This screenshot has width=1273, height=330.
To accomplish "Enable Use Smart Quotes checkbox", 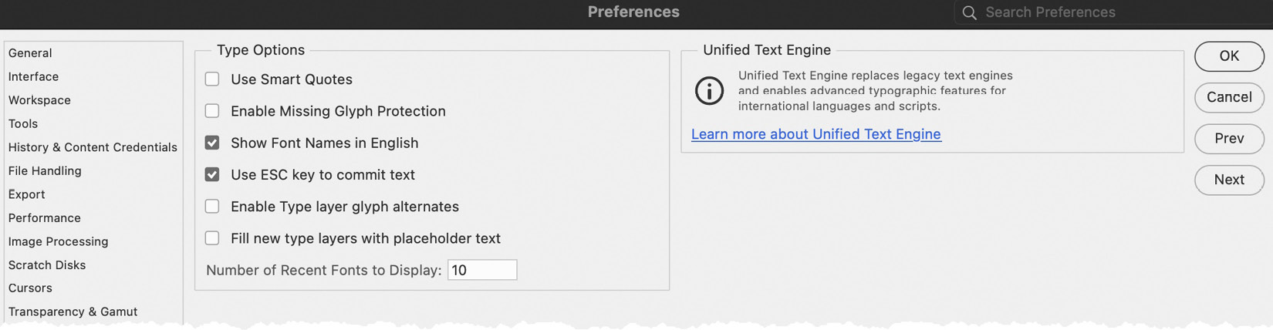I will (x=212, y=79).
